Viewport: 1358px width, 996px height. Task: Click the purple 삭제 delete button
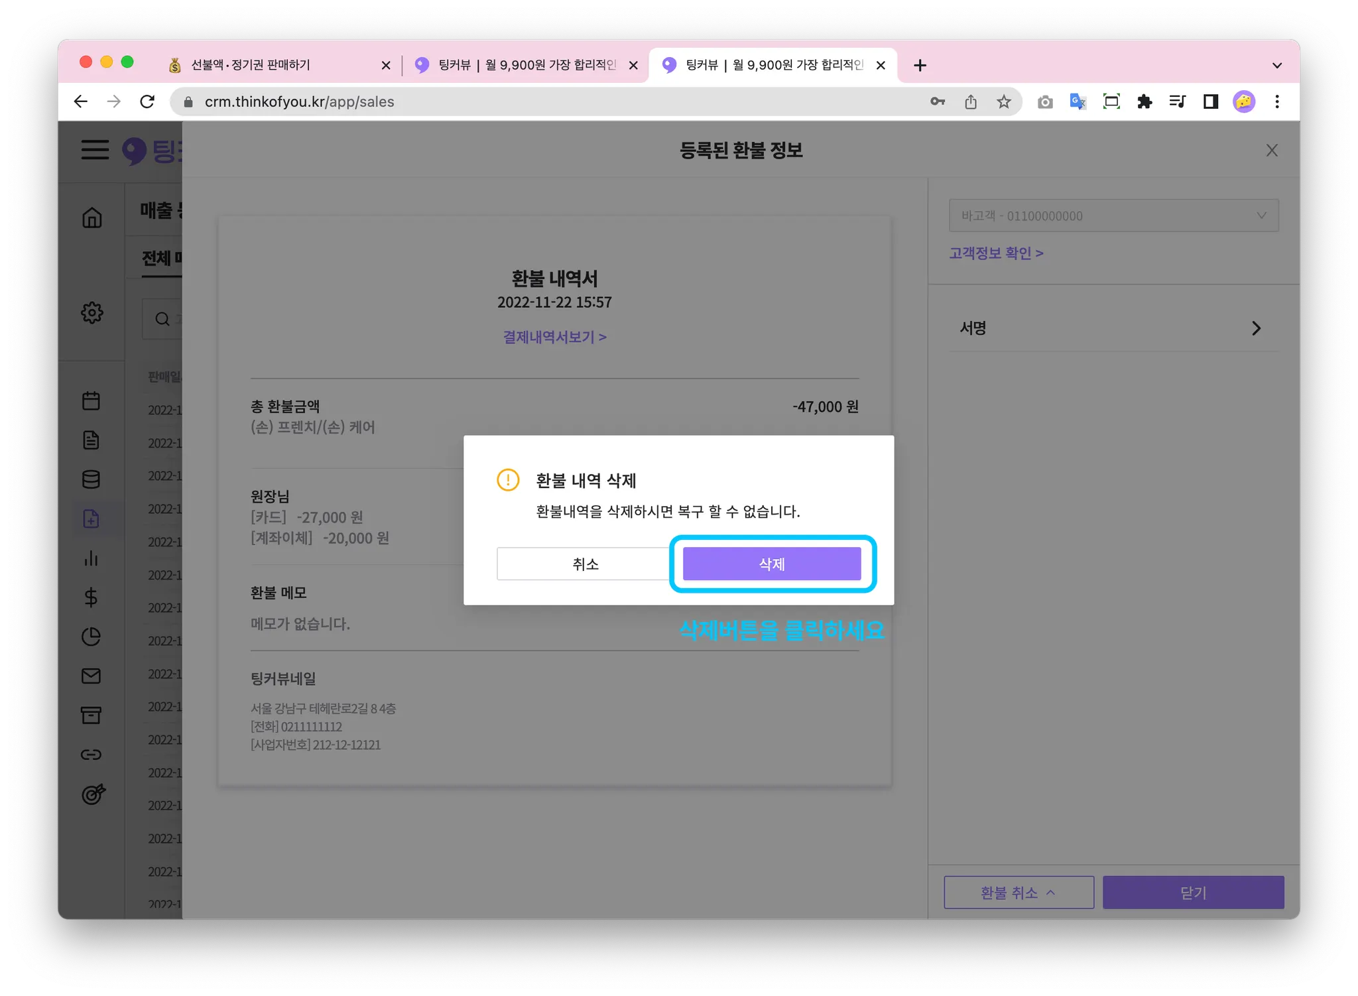[771, 564]
